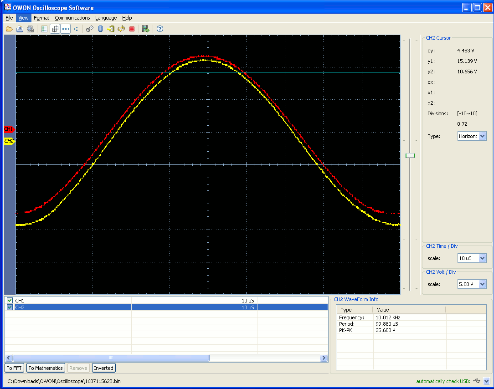Open the Language menu
494x389 pixels.
point(106,18)
